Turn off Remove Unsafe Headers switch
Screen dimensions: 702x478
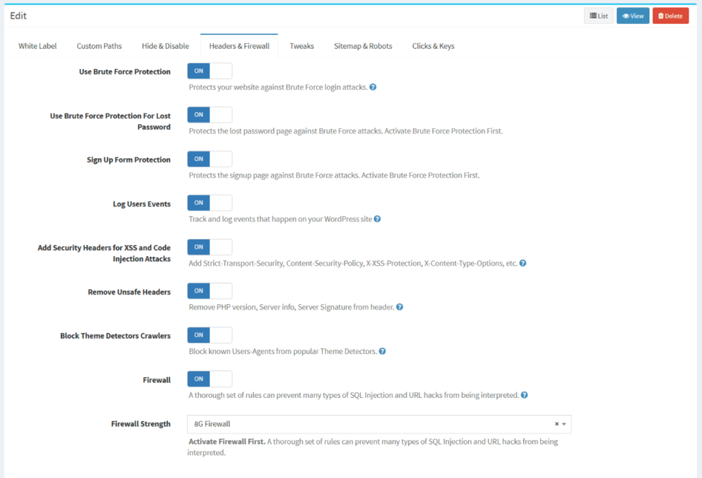[210, 291]
